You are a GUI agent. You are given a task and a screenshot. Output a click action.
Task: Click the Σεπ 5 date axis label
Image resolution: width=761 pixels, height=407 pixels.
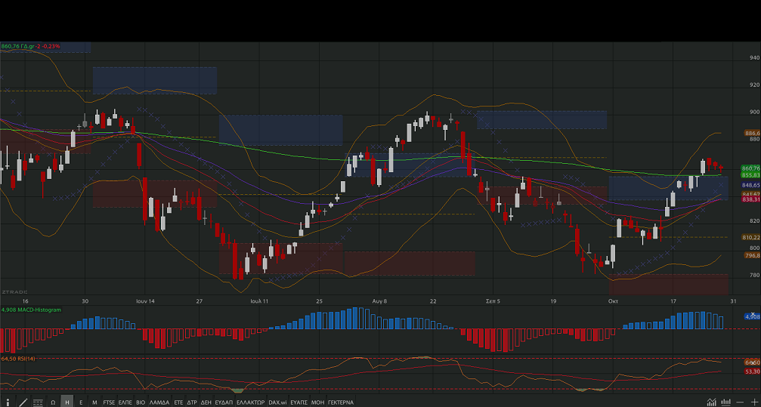pyautogui.click(x=493, y=301)
